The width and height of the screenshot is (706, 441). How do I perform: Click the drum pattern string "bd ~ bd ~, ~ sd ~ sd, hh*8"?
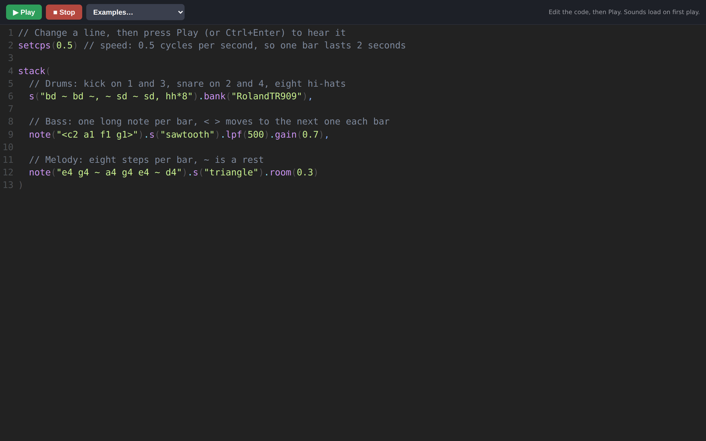116,96
